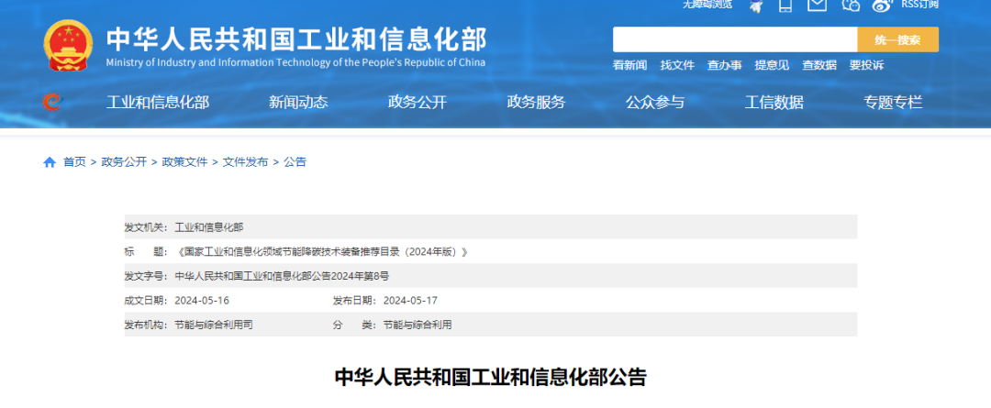The image size is (991, 408).
Task: Click the 分类 value 节能与综合利用
Action: point(418,325)
